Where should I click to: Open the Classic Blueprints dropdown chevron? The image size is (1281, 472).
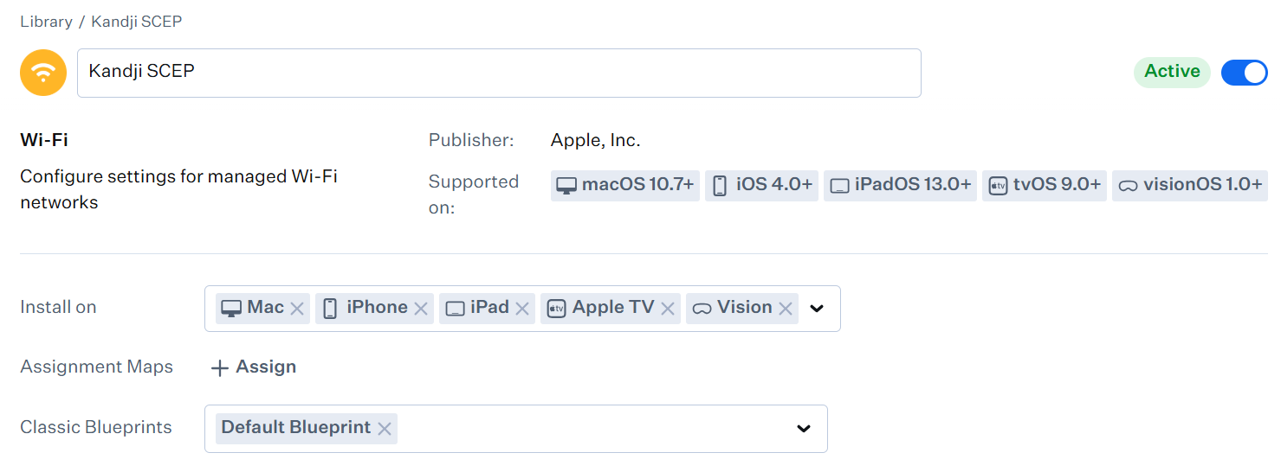[804, 429]
